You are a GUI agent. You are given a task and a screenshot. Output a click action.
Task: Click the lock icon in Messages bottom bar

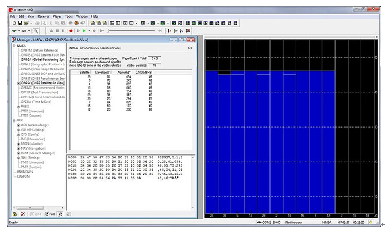[14, 214]
